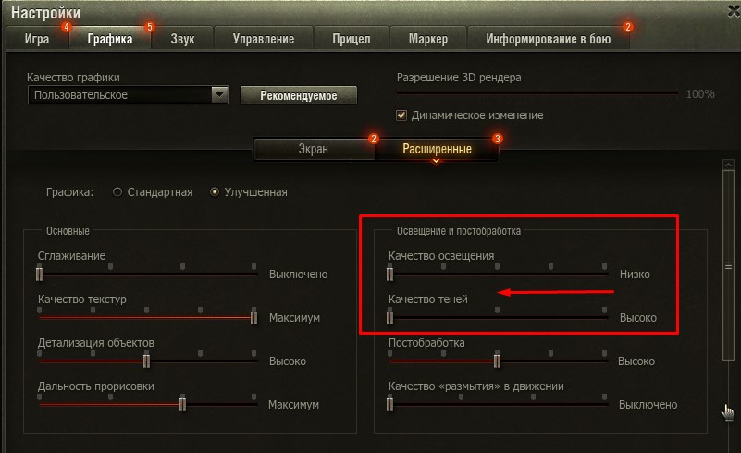Click the notification badge on Игра tab
This screenshot has width=741, height=453.
pyautogui.click(x=67, y=27)
